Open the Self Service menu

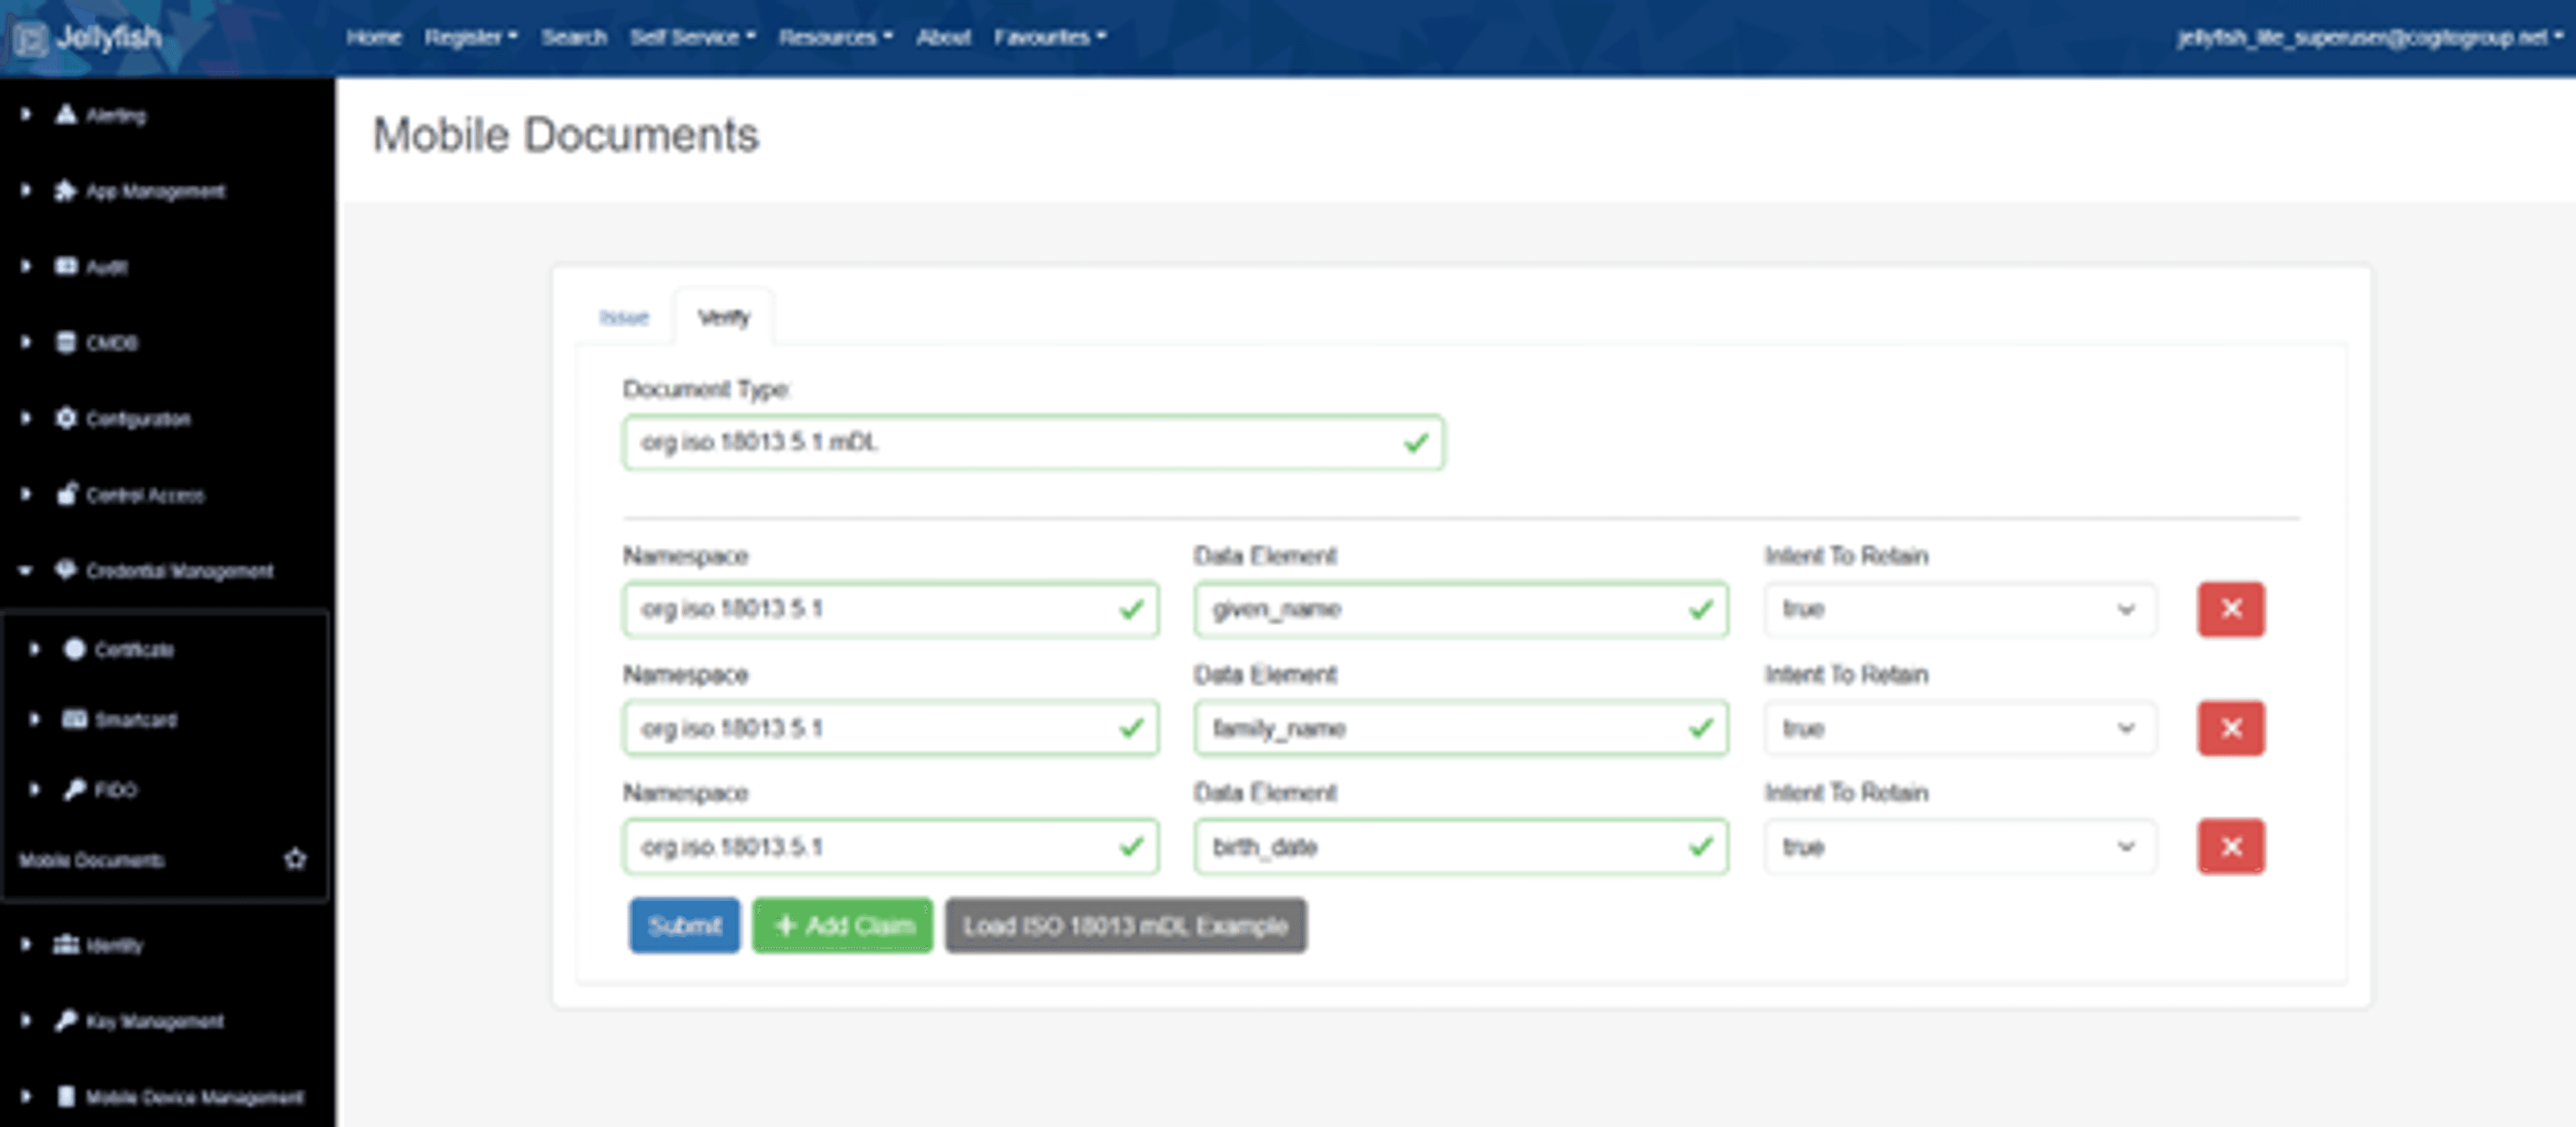point(692,37)
